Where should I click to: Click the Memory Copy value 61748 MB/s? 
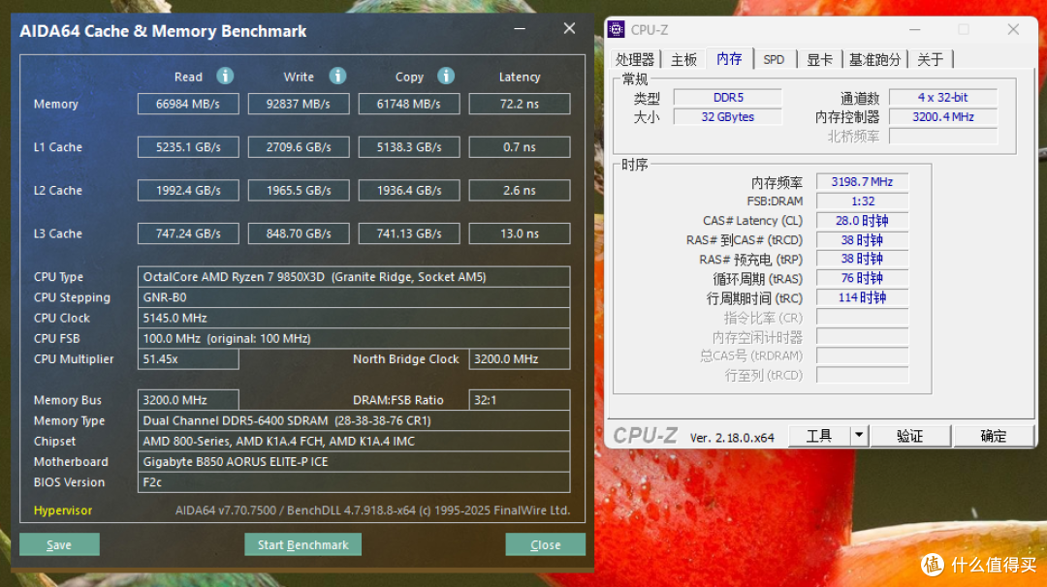click(409, 104)
